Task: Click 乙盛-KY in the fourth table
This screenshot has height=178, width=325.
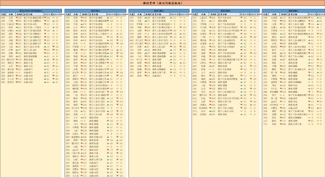Action: coord(203,18)
